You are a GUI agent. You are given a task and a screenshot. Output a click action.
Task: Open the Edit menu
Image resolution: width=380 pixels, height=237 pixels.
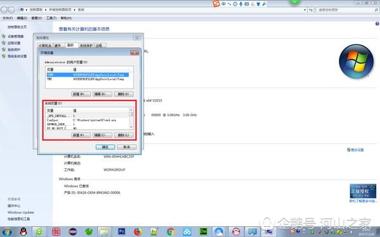(22, 18)
